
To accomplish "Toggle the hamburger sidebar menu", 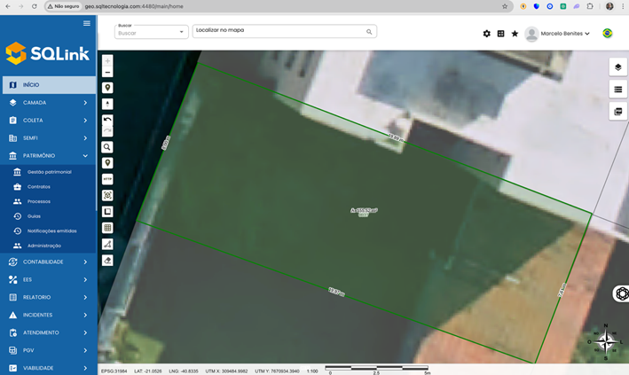I will [x=87, y=23].
